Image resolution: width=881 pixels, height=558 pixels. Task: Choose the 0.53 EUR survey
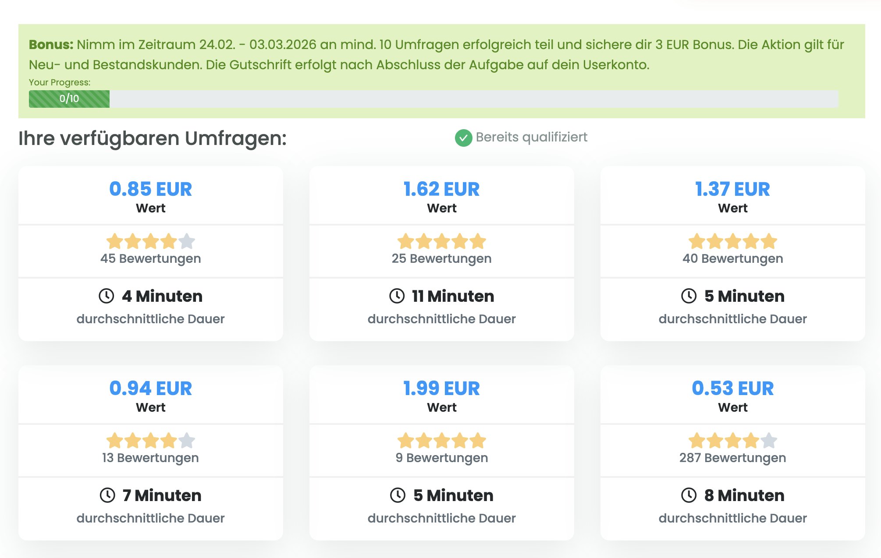click(732, 388)
